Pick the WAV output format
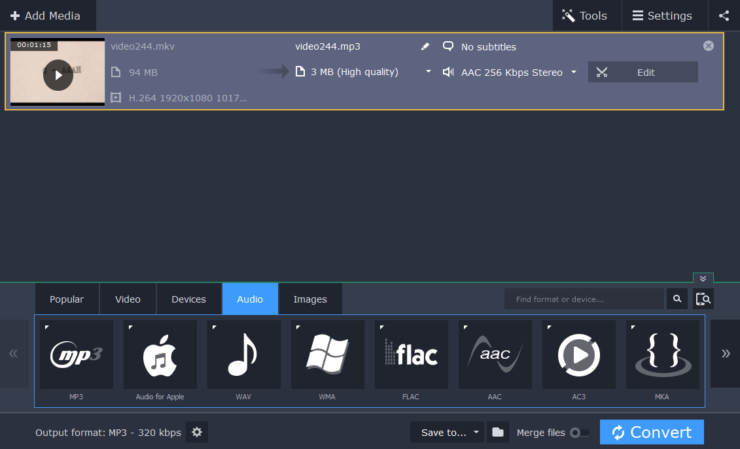 point(243,354)
